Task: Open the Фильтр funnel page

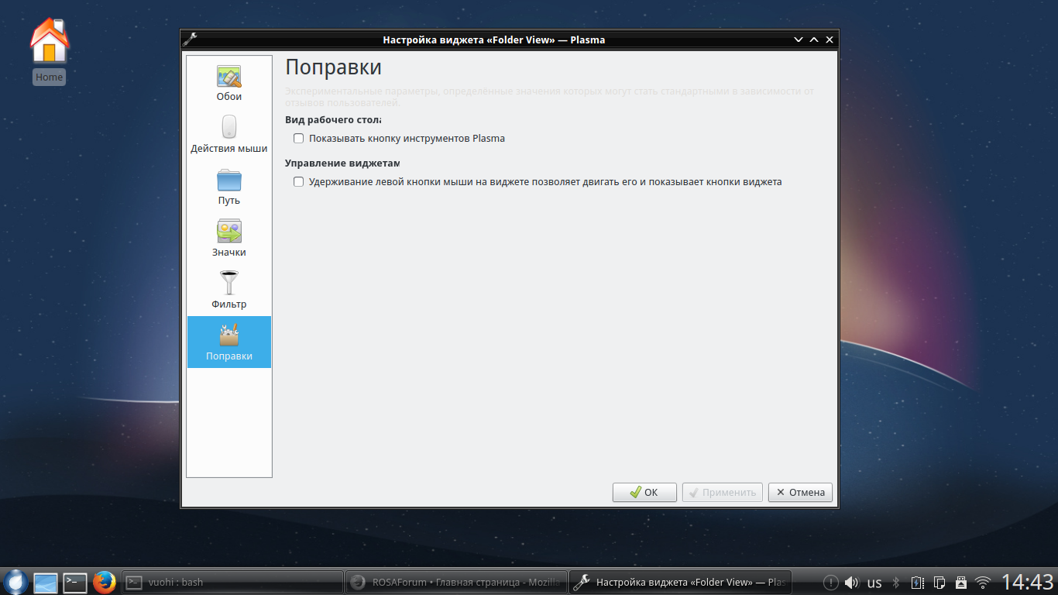Action: [229, 291]
